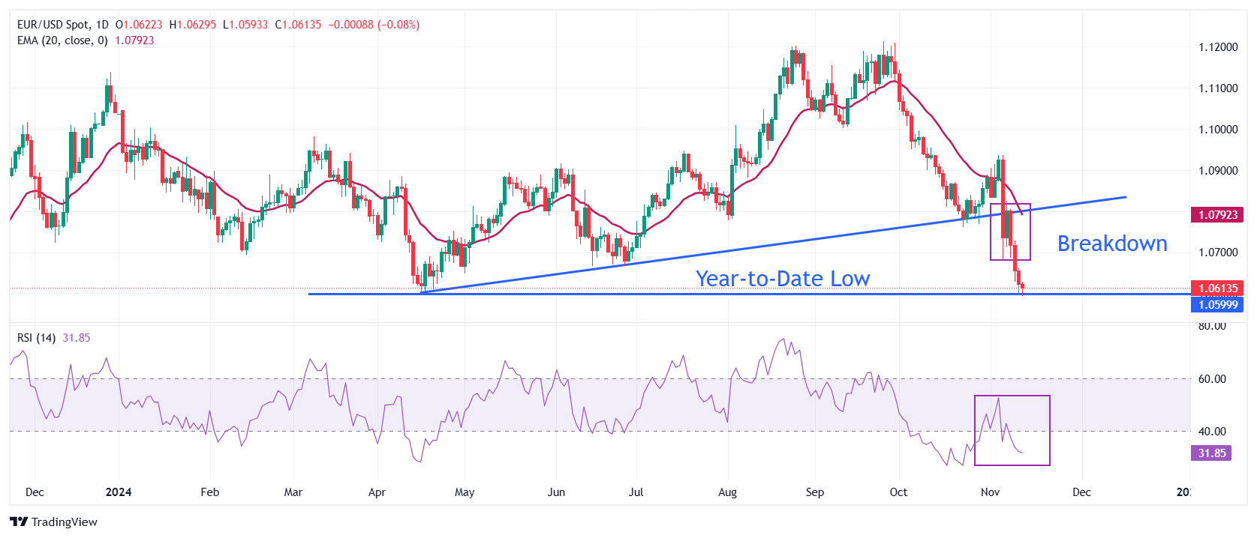Click the 2024 label on time axis
The image size is (1257, 538).
[x=119, y=492]
